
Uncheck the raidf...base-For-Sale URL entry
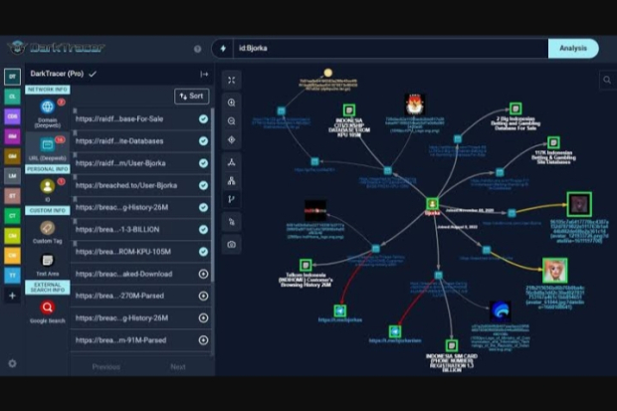point(203,119)
